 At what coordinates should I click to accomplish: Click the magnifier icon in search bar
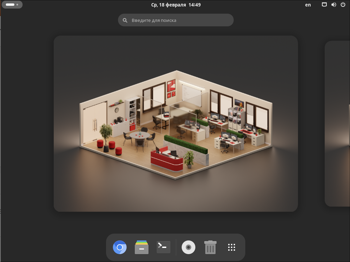pyautogui.click(x=125, y=20)
